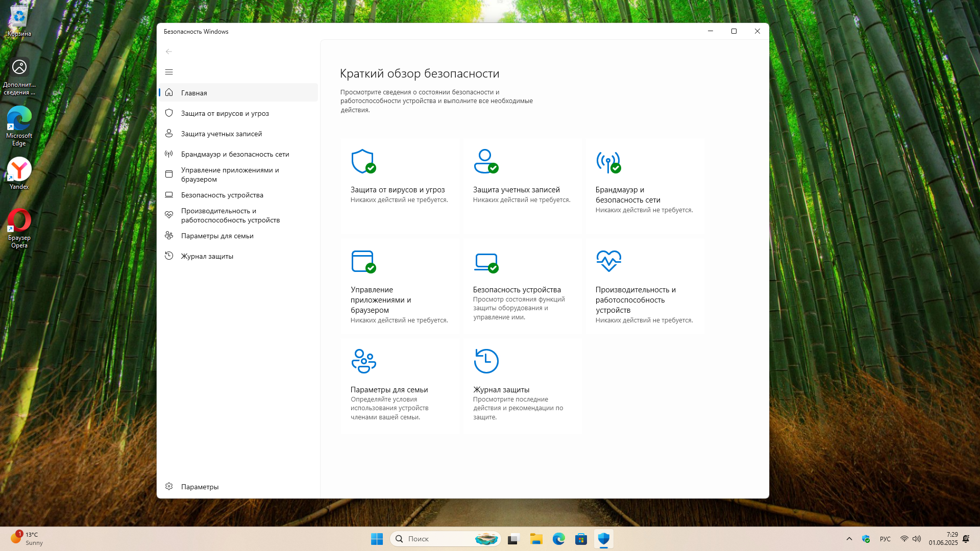
Task: Click the app and browser control window icon
Action: [x=363, y=262]
